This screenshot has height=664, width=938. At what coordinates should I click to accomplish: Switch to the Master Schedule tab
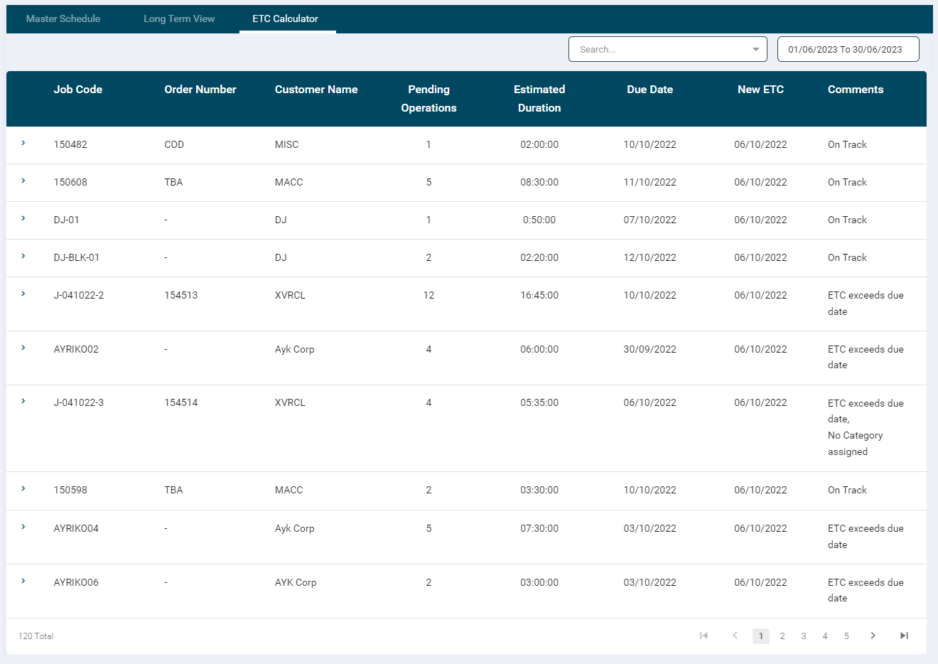63,18
